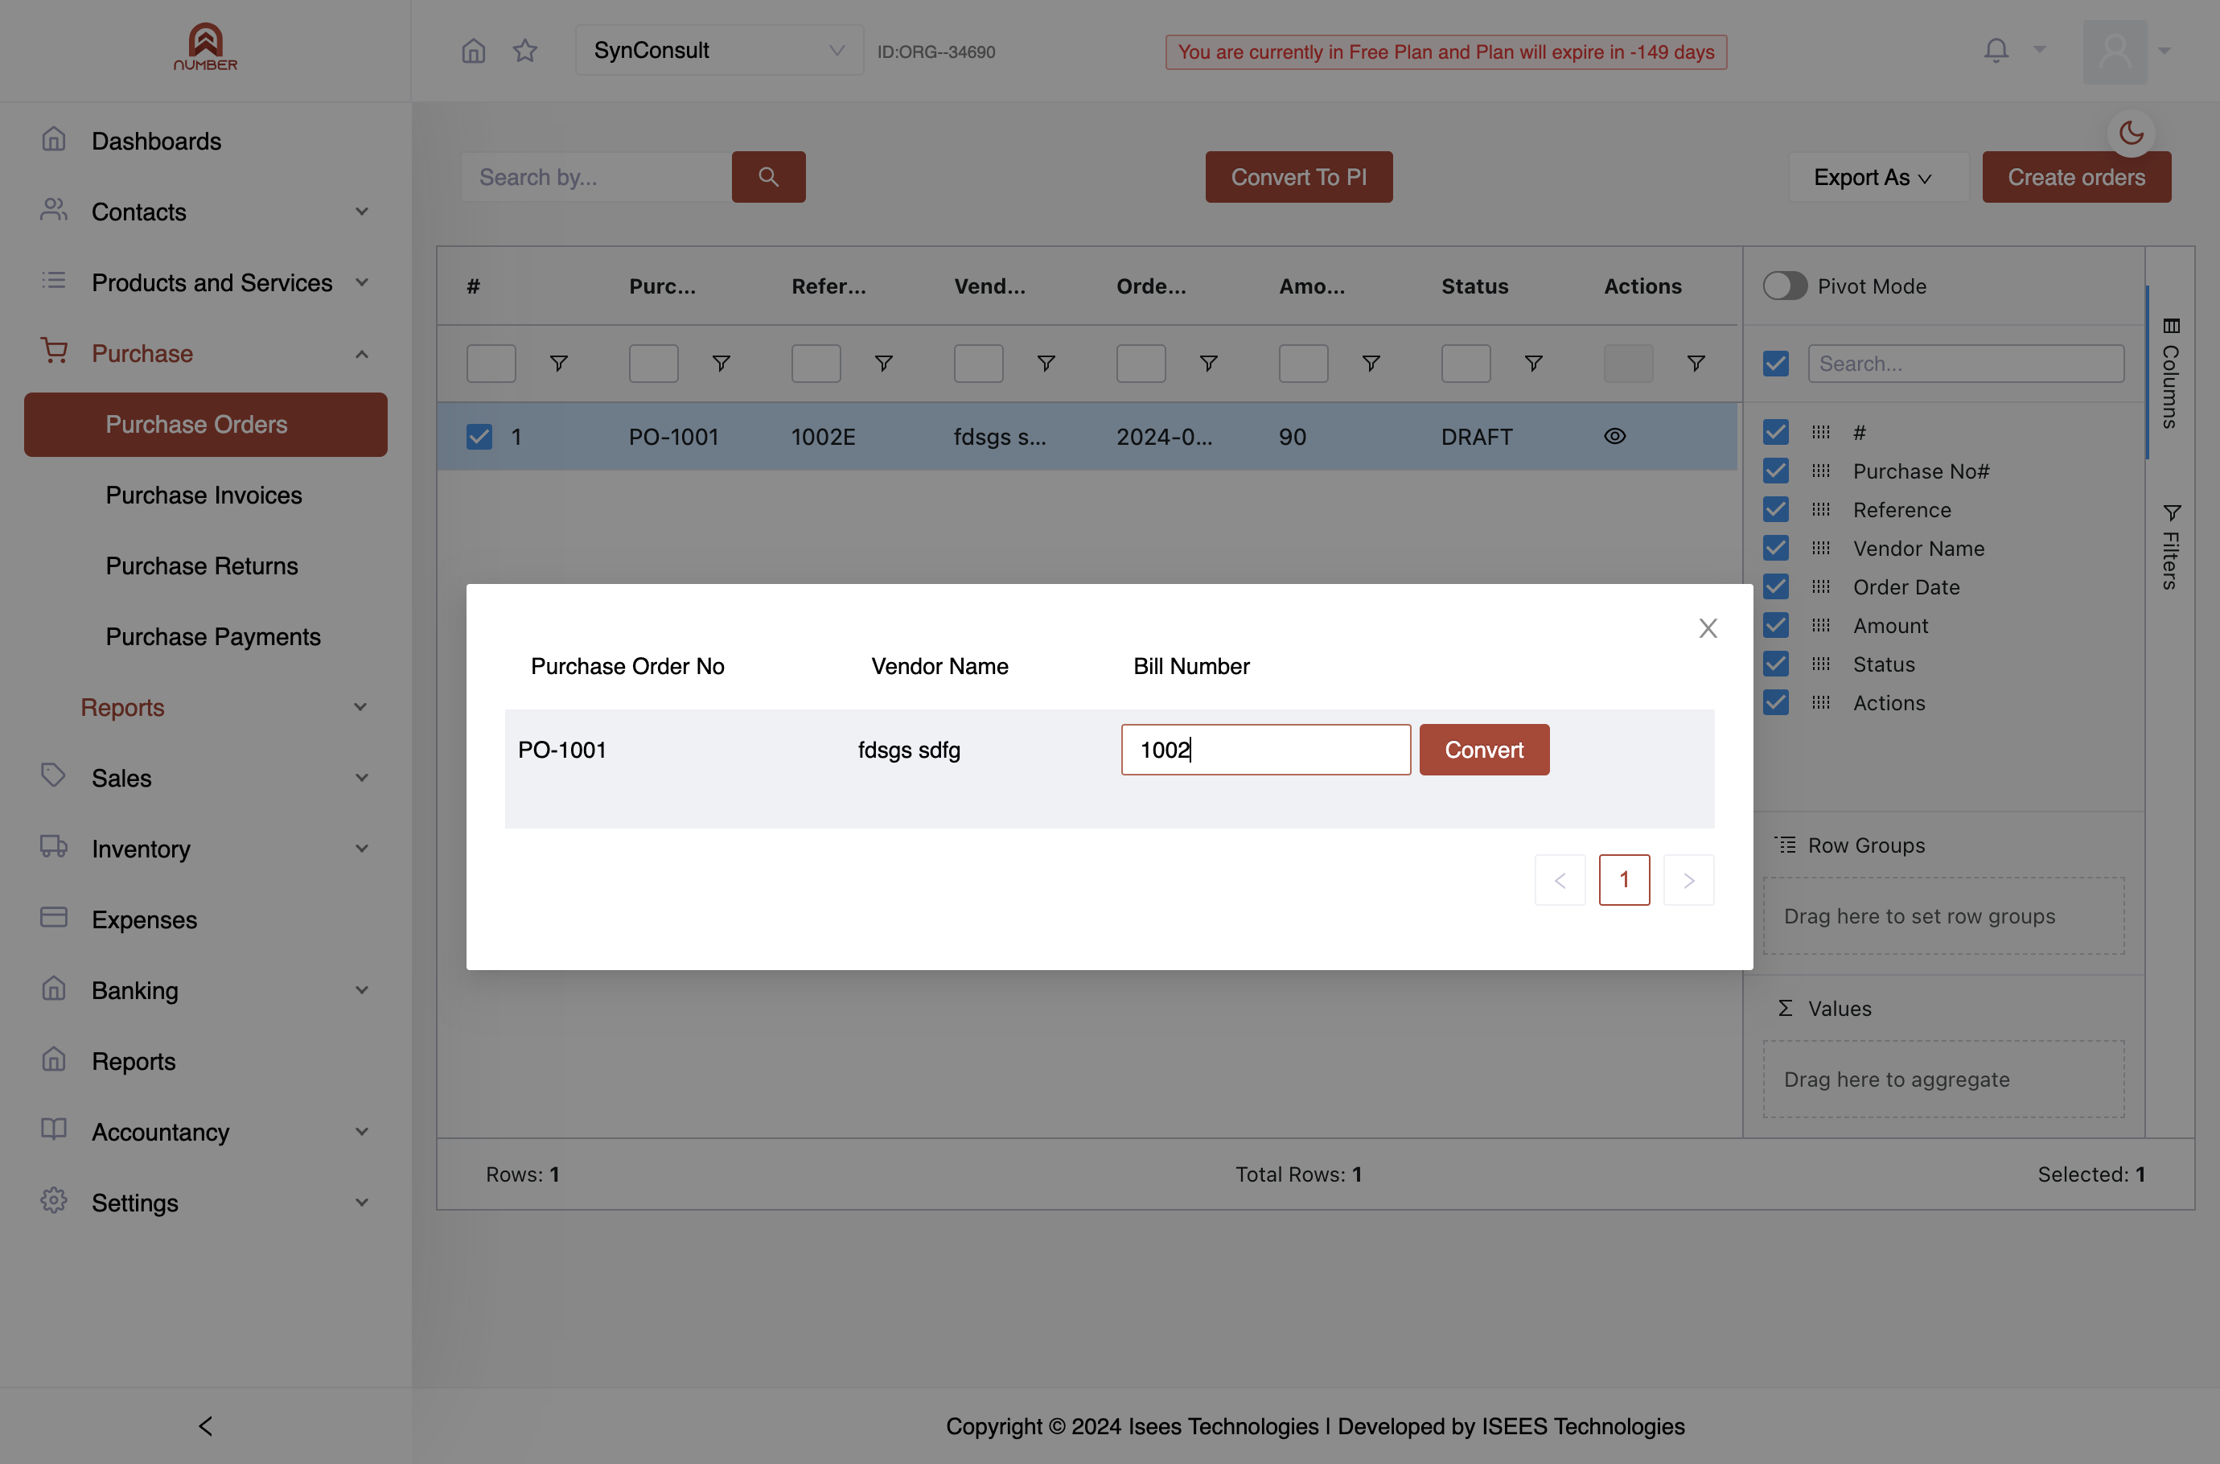This screenshot has width=2220, height=1464.
Task: Toggle dark mode moon icon
Action: (x=2131, y=133)
